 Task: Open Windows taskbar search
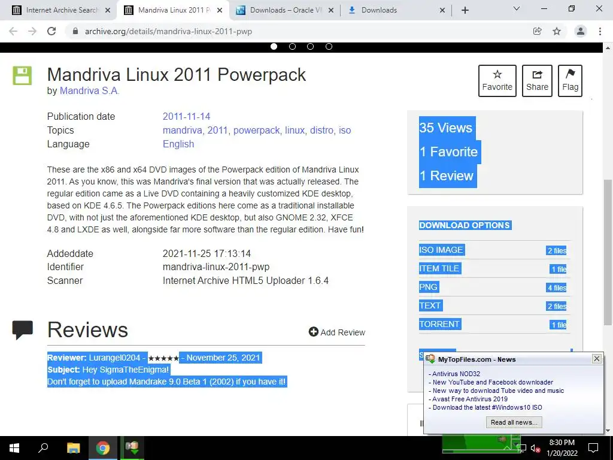(x=43, y=448)
